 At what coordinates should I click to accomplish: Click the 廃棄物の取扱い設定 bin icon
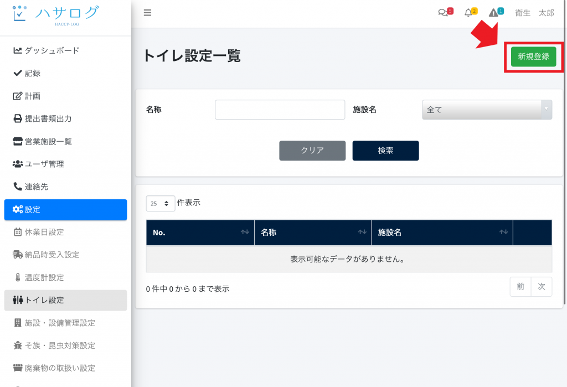pos(17,368)
